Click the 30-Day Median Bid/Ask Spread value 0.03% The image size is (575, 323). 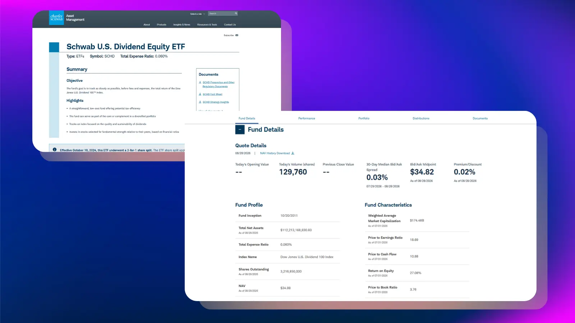[x=377, y=177]
